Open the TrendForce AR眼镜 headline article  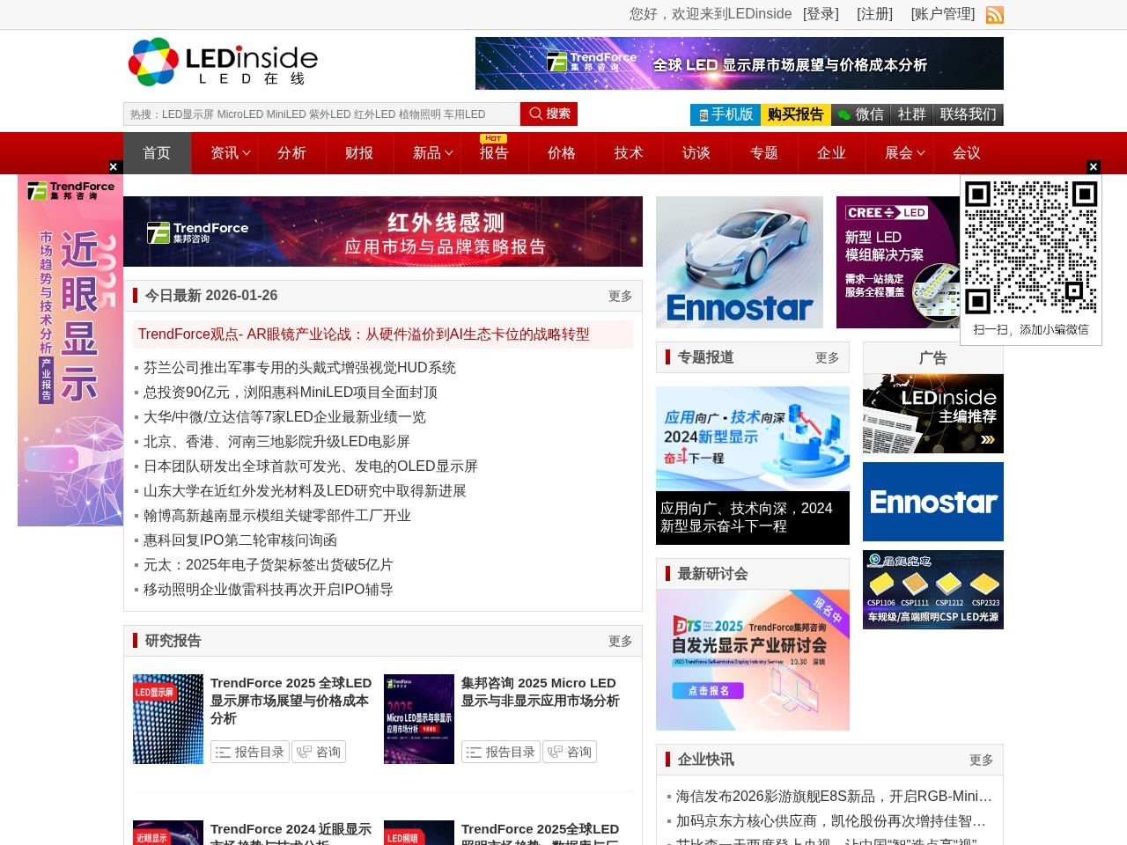pos(364,334)
